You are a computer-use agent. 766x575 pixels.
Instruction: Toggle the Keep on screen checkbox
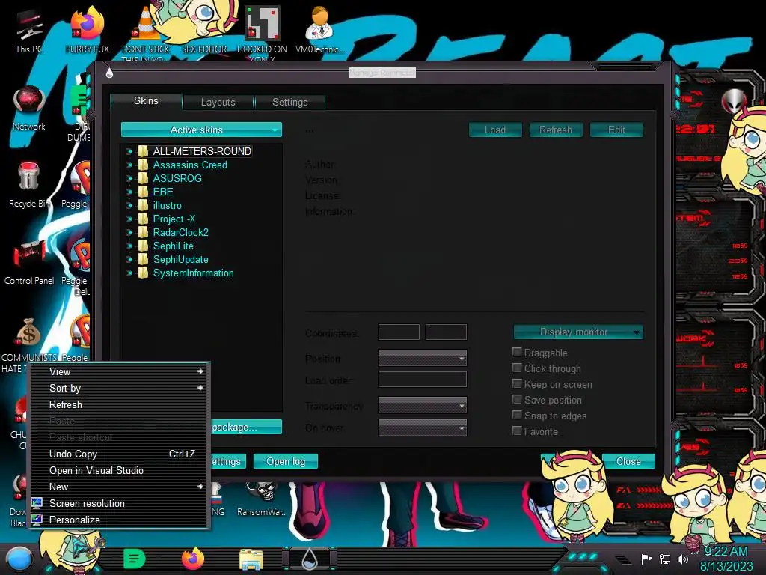[517, 383]
